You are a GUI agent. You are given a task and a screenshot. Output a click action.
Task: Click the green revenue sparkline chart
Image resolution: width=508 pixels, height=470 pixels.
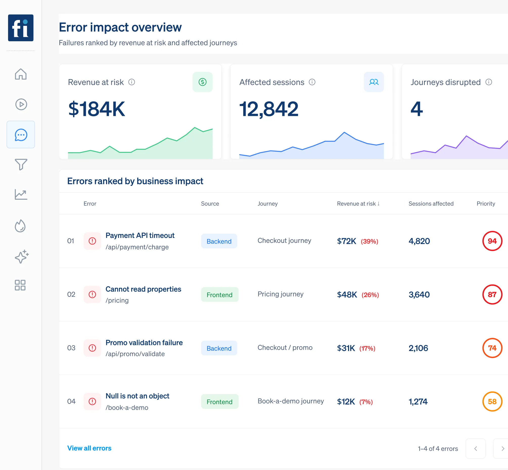point(140,143)
